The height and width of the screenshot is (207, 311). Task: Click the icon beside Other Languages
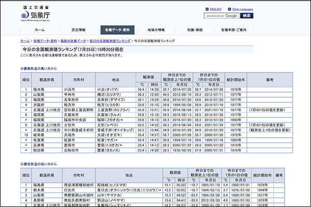point(229,9)
